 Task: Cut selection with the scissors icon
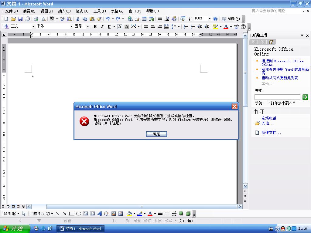pos(78,19)
